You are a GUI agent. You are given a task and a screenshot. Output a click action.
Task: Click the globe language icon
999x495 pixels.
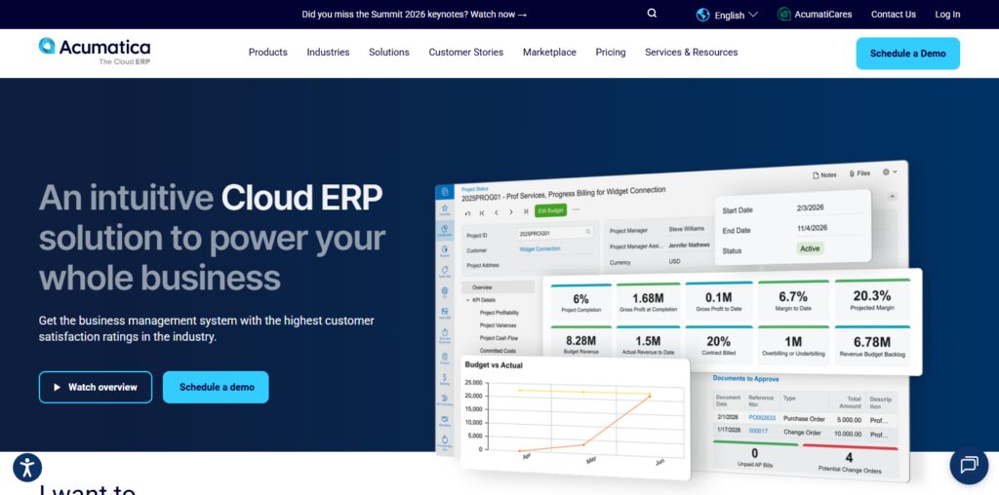coord(702,15)
